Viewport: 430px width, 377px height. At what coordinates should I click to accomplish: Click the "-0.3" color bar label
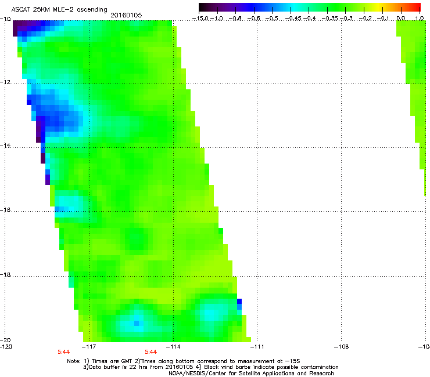pyautogui.click(x=346, y=19)
